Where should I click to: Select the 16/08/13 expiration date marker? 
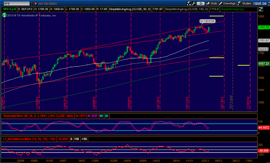[x=94, y=103]
